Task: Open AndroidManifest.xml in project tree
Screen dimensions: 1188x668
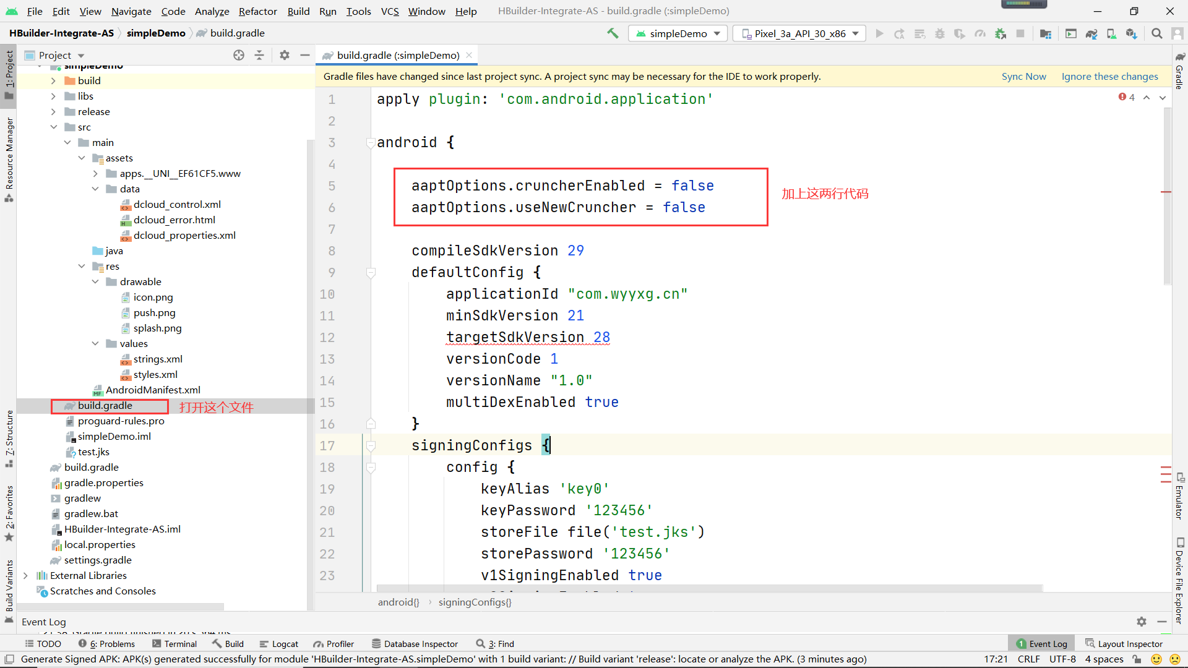Action: point(152,390)
